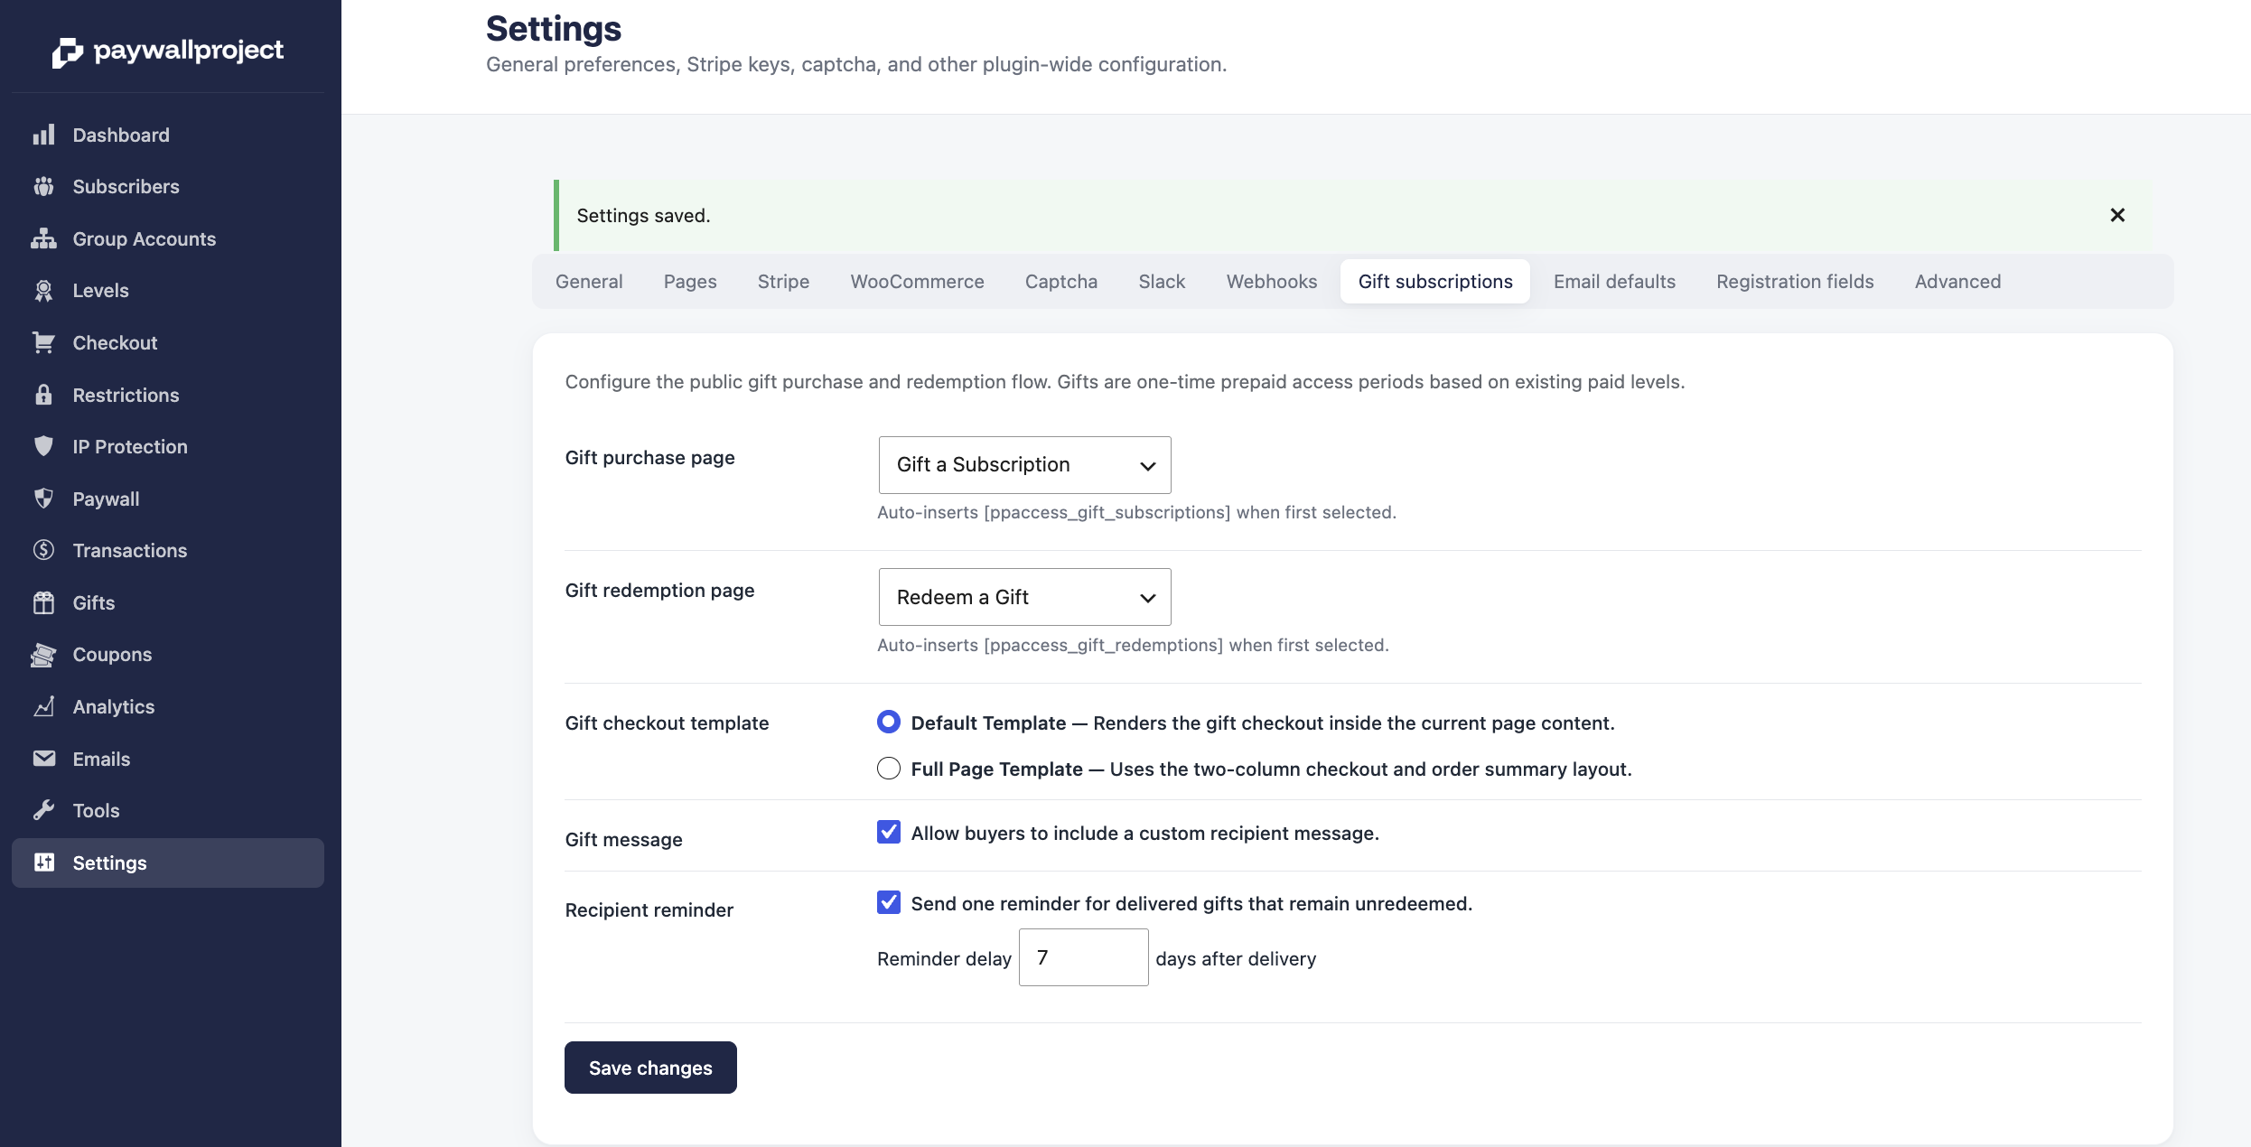The image size is (2251, 1147).
Task: Go to the Advanced tab
Action: [1957, 281]
